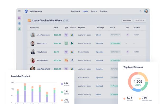Click the Google legend swatch in Top Lead Sources
The image size is (163, 104).
tap(124, 98)
